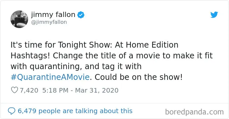Click the '6,479' reply count number
Screen dimensions: 229x119
(x=27, y=111)
